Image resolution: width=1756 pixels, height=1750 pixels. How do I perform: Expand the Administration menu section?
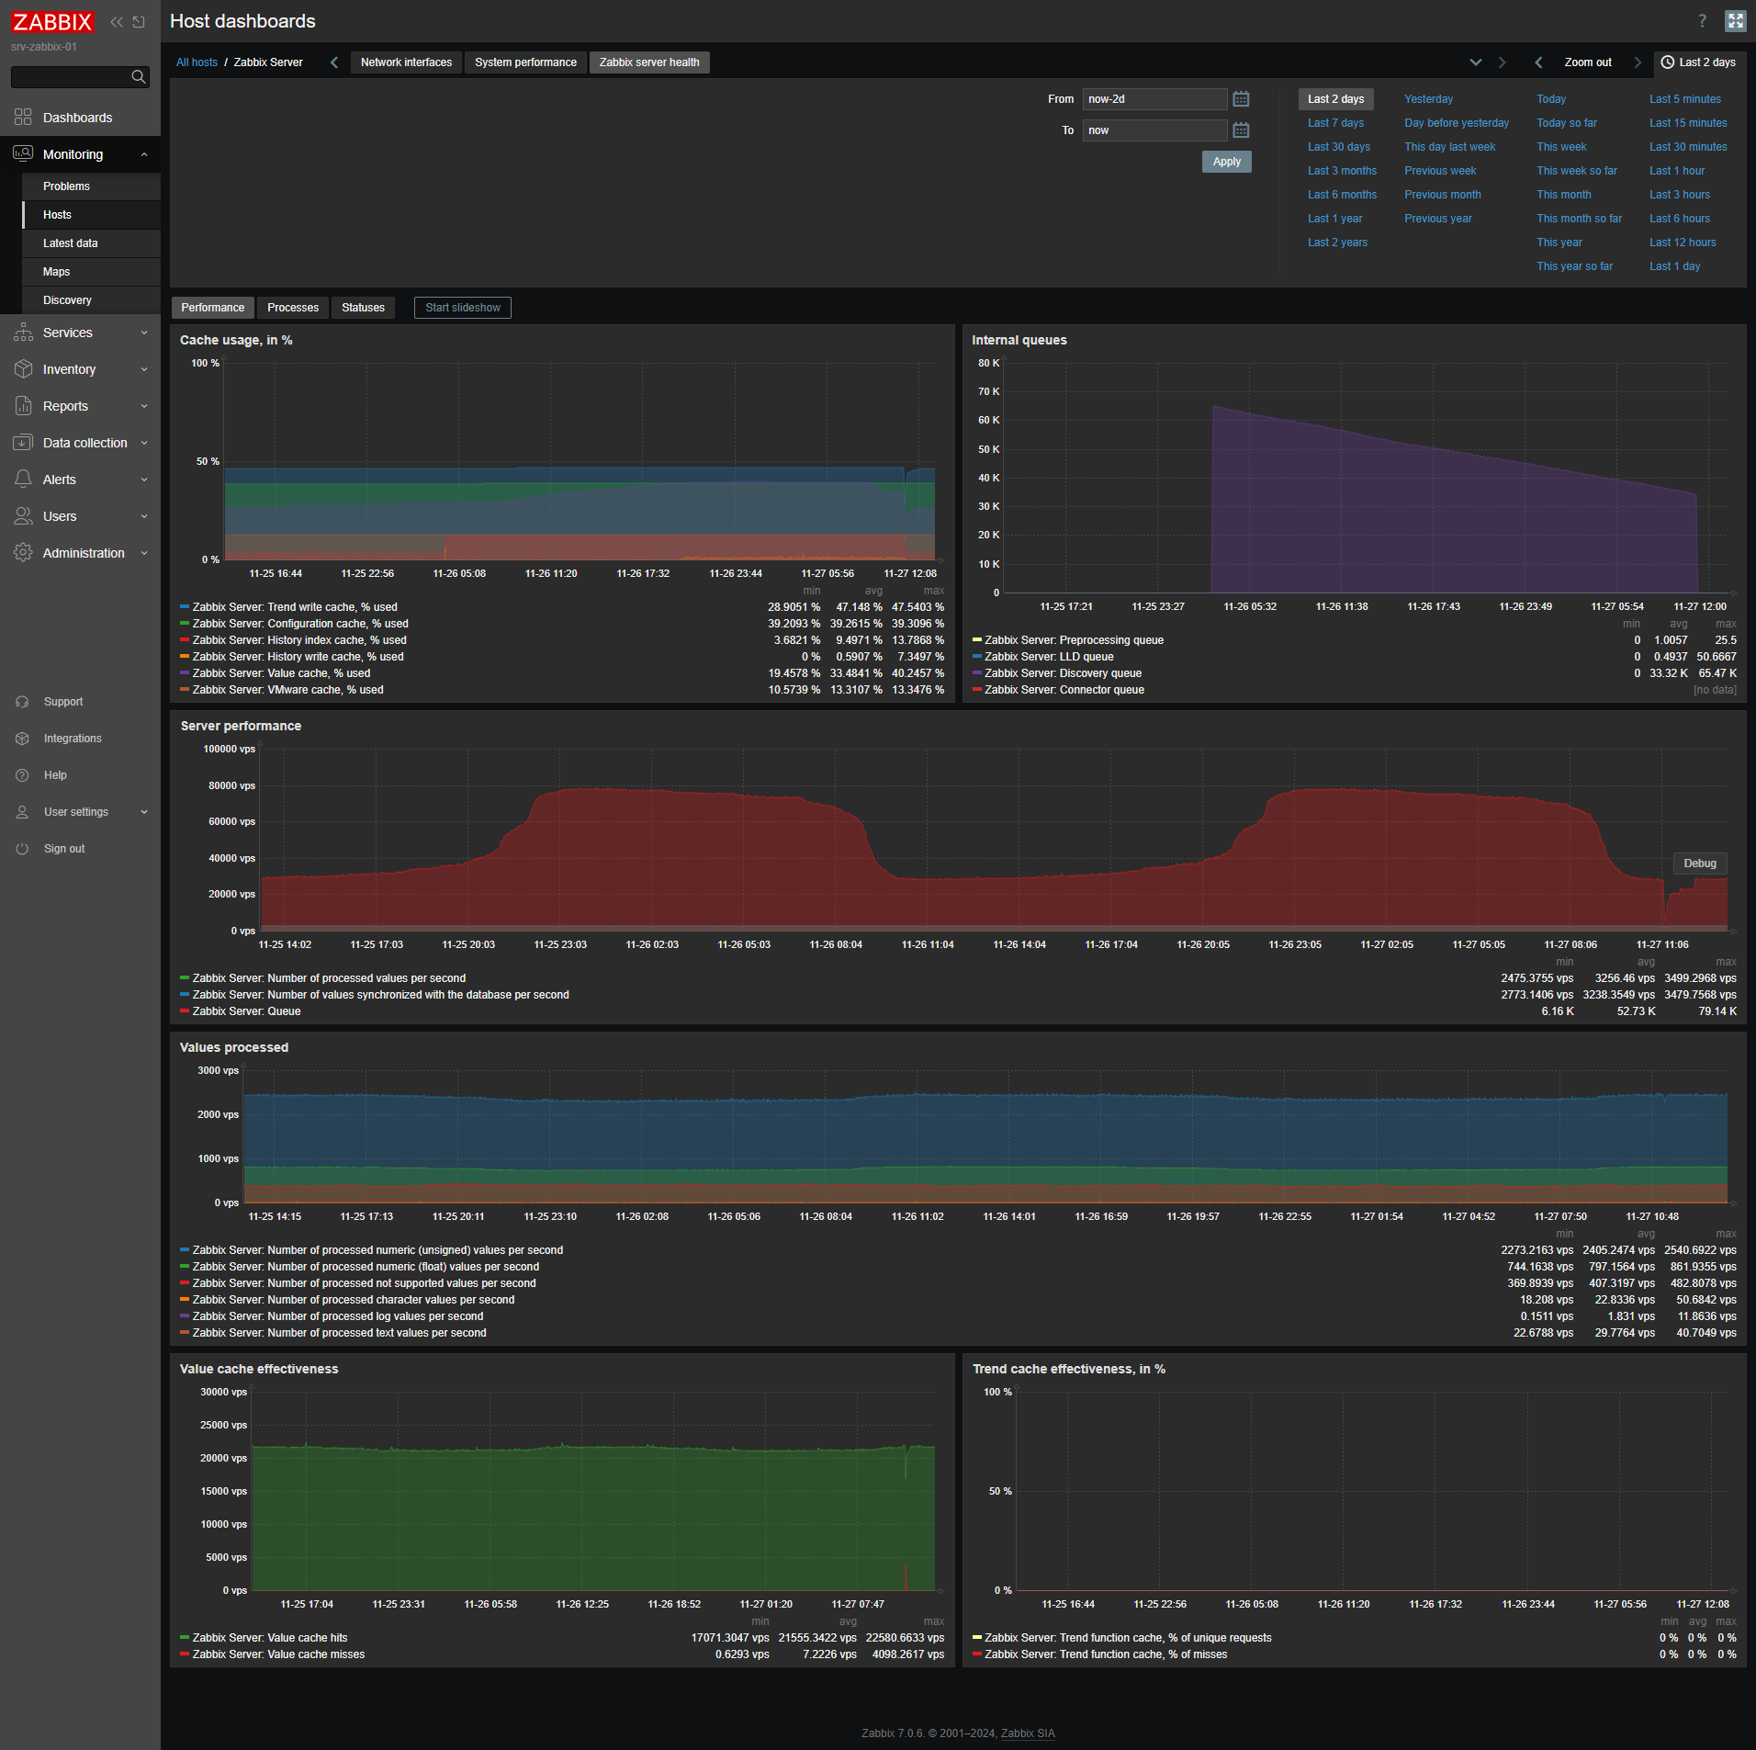click(x=144, y=553)
